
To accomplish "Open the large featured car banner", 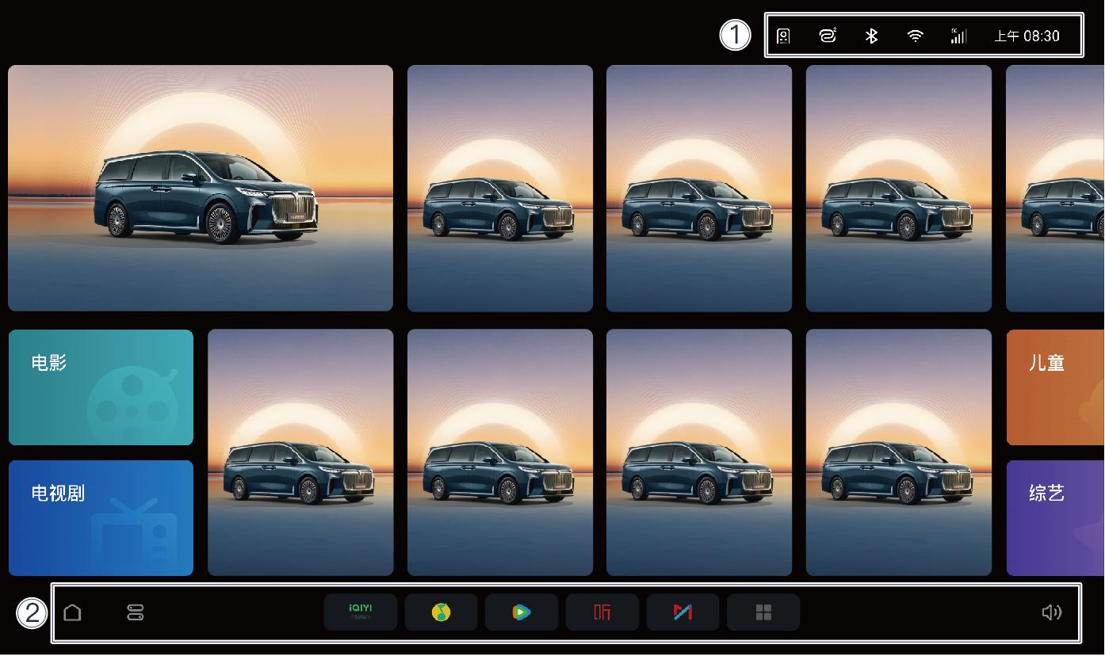I will (x=201, y=188).
